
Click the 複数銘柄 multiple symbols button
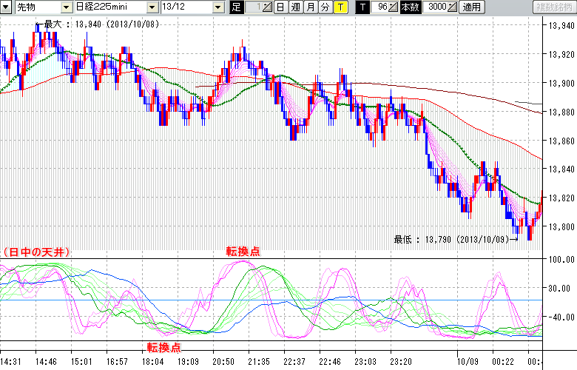click(x=553, y=7)
